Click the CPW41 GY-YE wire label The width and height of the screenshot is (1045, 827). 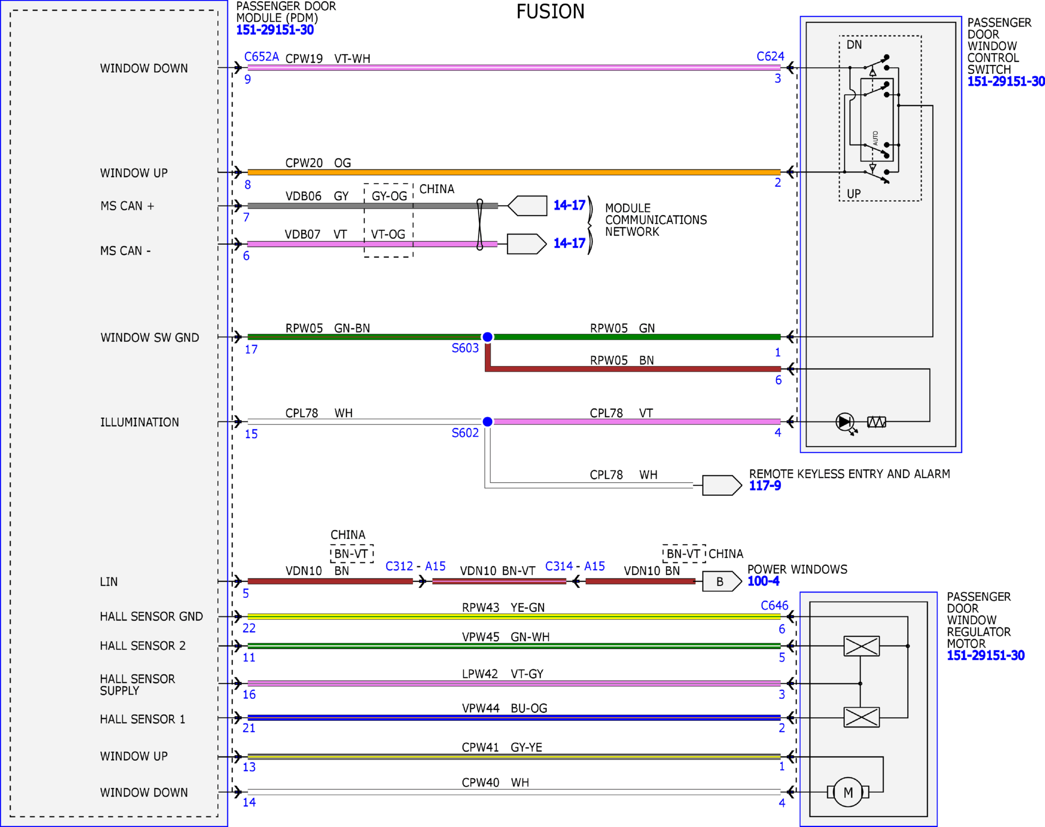pos(502,748)
